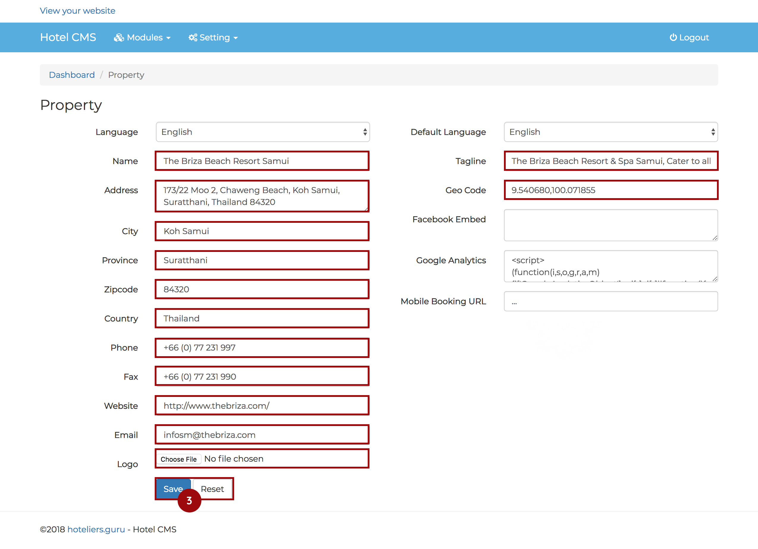
Task: Click the Email label
Action: [x=126, y=435]
